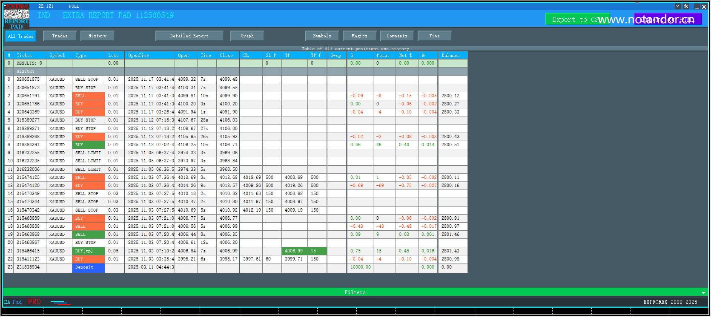Click green BUY[tp] type cell

(89, 251)
